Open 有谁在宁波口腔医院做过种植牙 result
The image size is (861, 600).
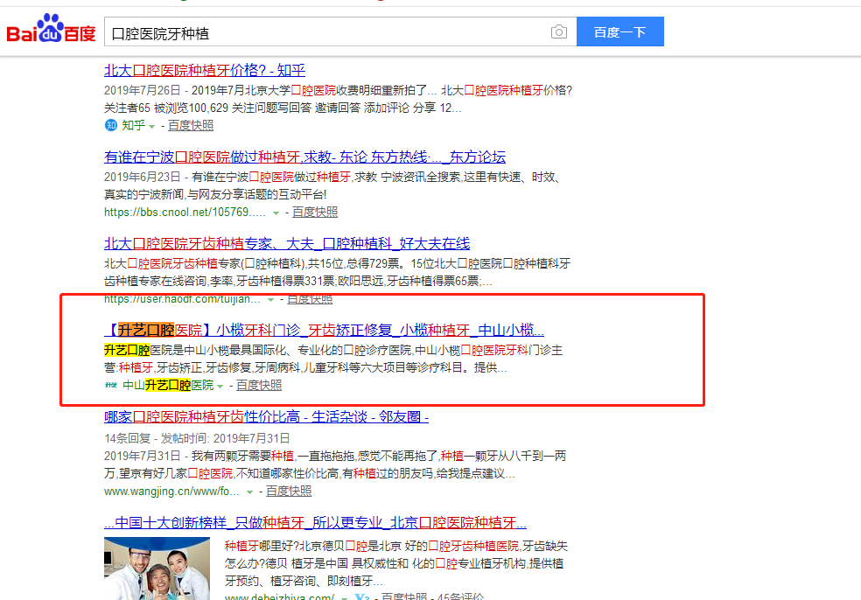(304, 157)
